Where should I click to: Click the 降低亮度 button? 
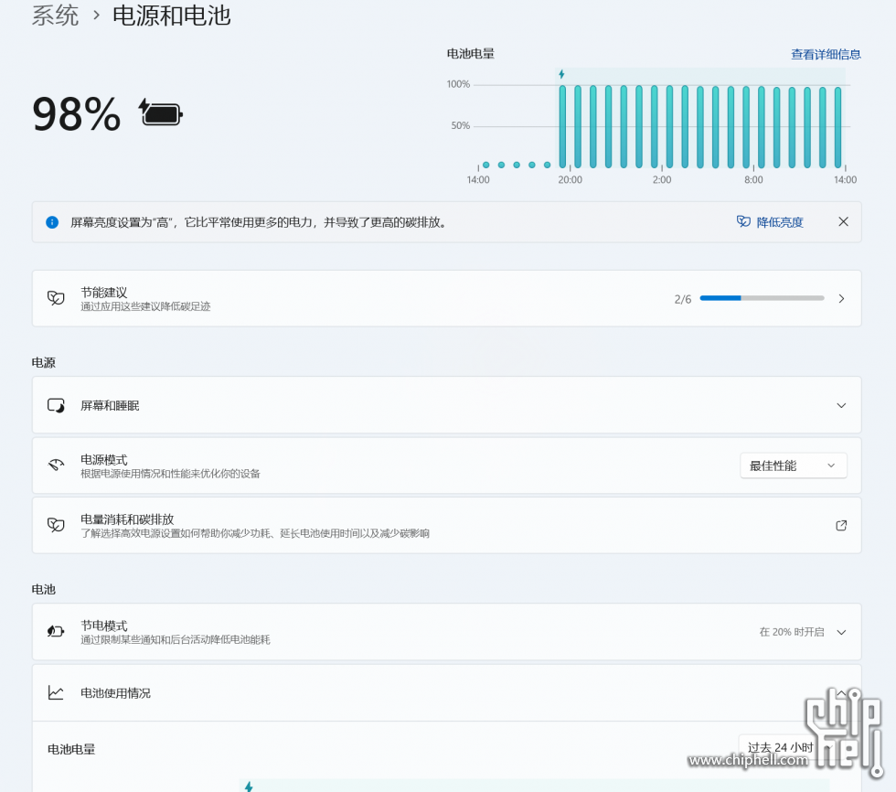tap(771, 222)
